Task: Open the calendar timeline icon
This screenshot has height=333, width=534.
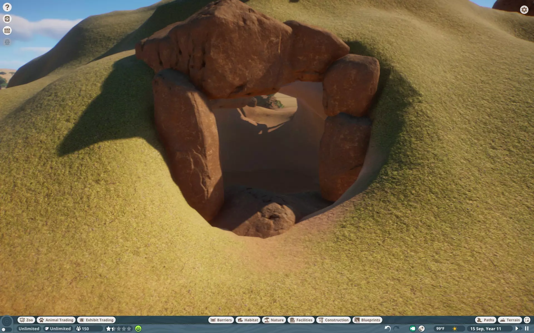Action: tap(7, 31)
